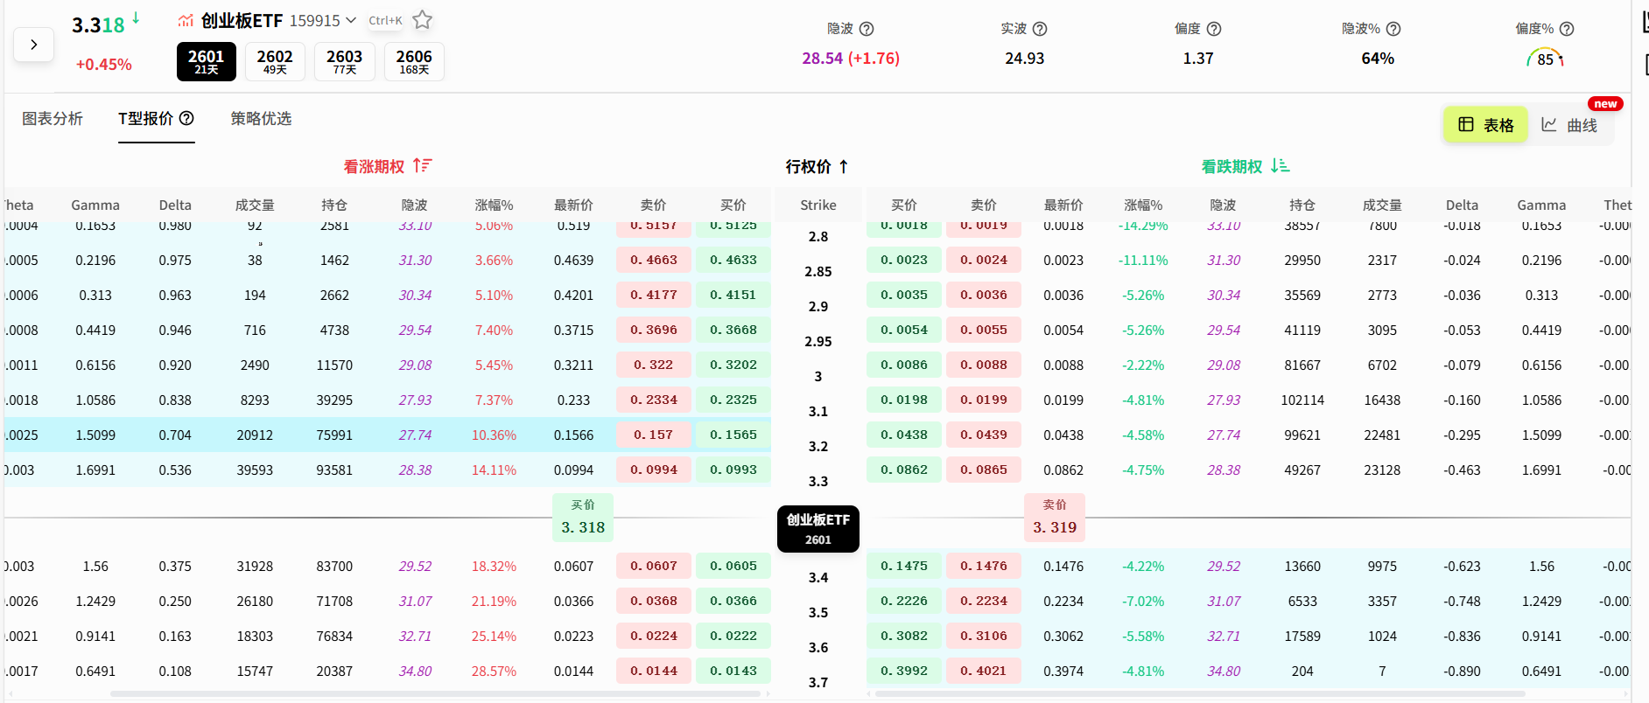Click put sell price 0.2234
1649x703 pixels.
[x=984, y=601]
